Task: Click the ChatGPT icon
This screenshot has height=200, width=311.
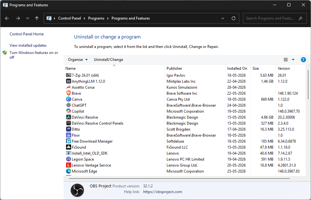Action: (69, 105)
